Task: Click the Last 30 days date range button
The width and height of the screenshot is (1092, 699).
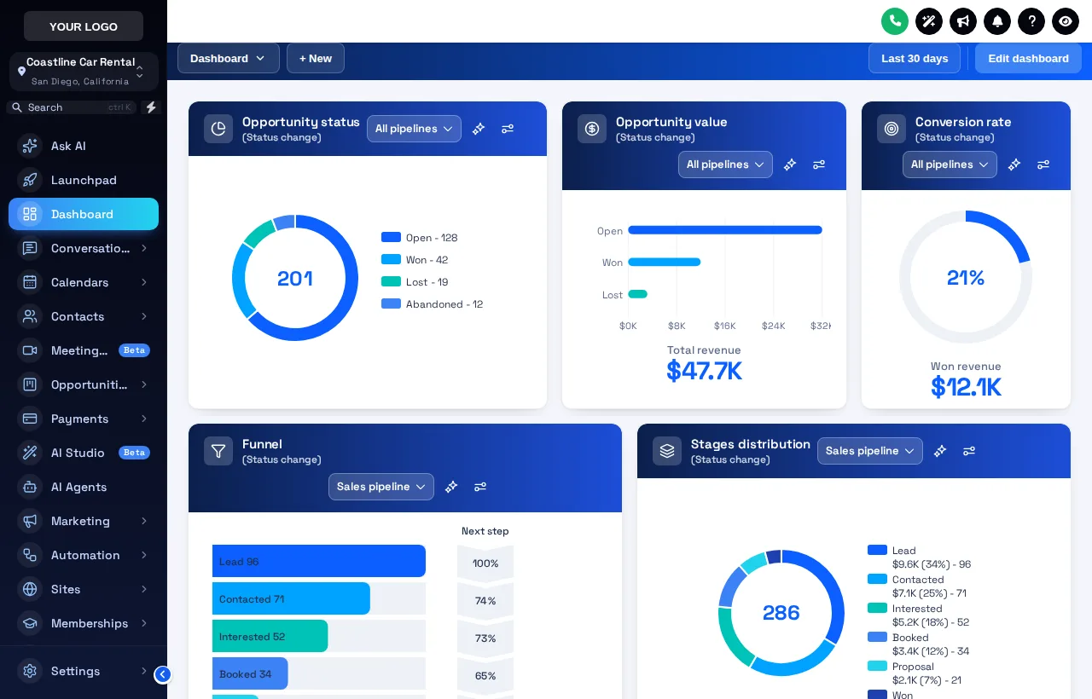Action: [915, 58]
